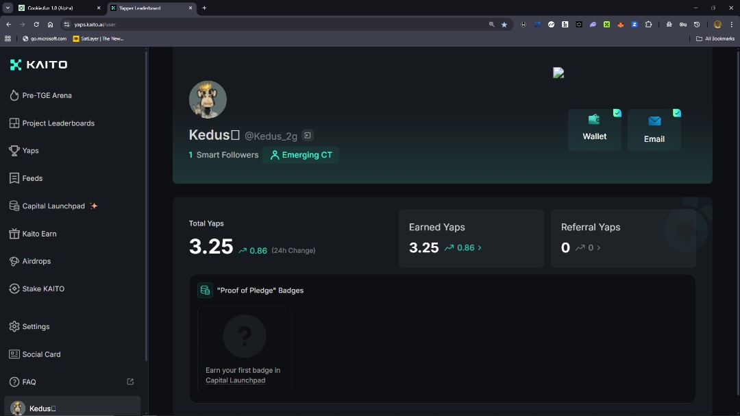Viewport: 740px width, 416px height.
Task: Open the browser extensions puzzle menu
Action: [x=648, y=24]
